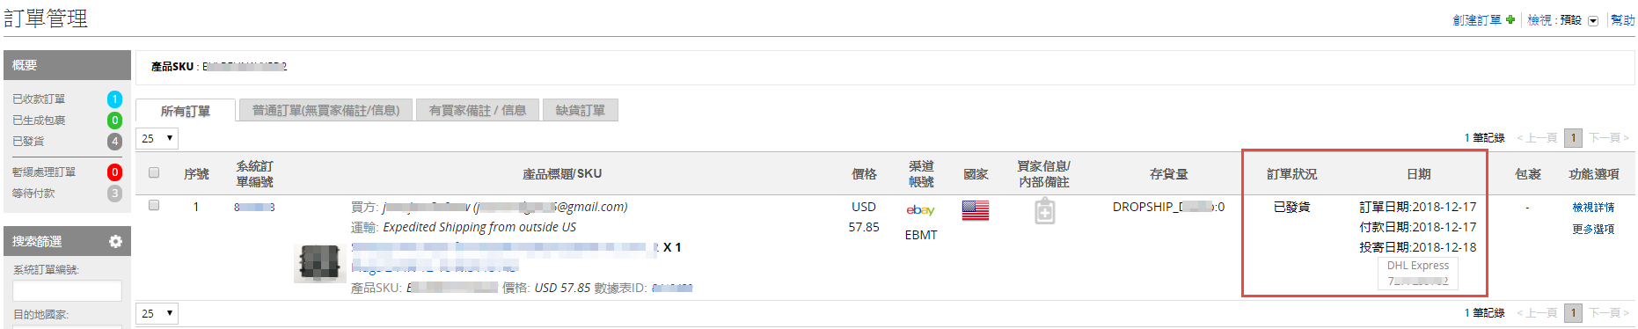
Task: Click the buyer note clipboard icon
Action: coord(1044,211)
